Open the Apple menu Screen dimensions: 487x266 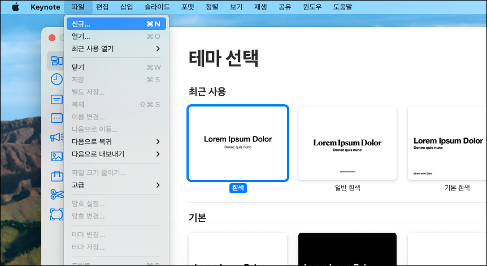(15, 7)
